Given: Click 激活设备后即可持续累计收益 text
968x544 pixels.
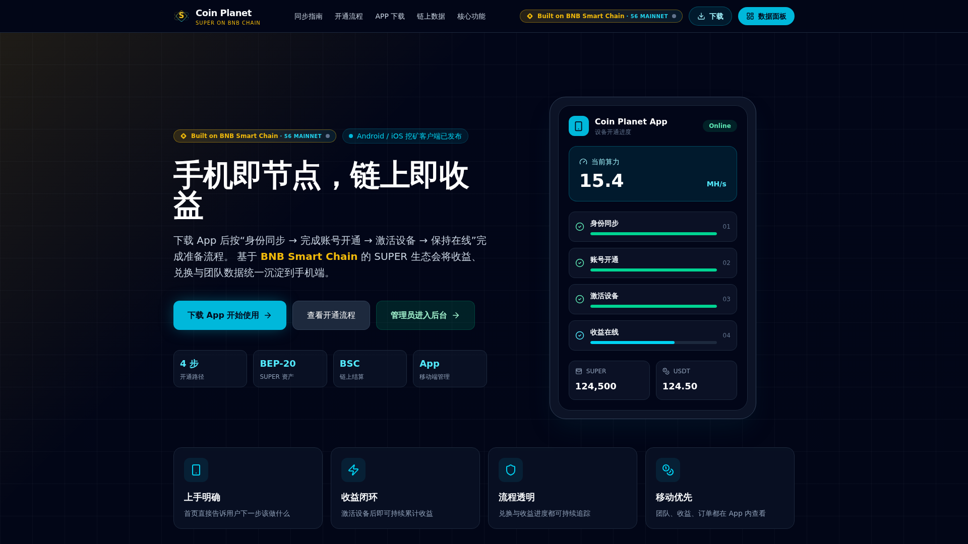Looking at the screenshot, I should (x=387, y=513).
